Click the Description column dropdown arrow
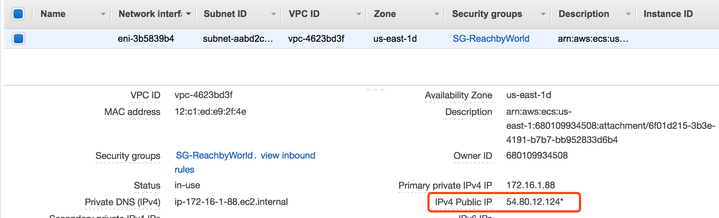The width and height of the screenshot is (719, 218). click(628, 14)
